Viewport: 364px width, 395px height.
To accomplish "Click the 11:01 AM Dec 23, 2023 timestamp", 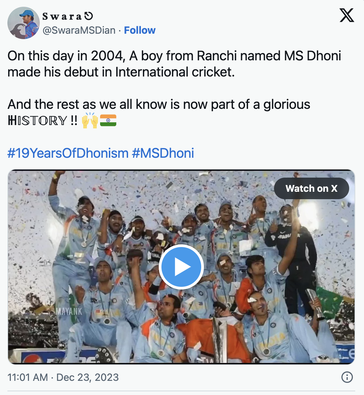I will point(63,377).
